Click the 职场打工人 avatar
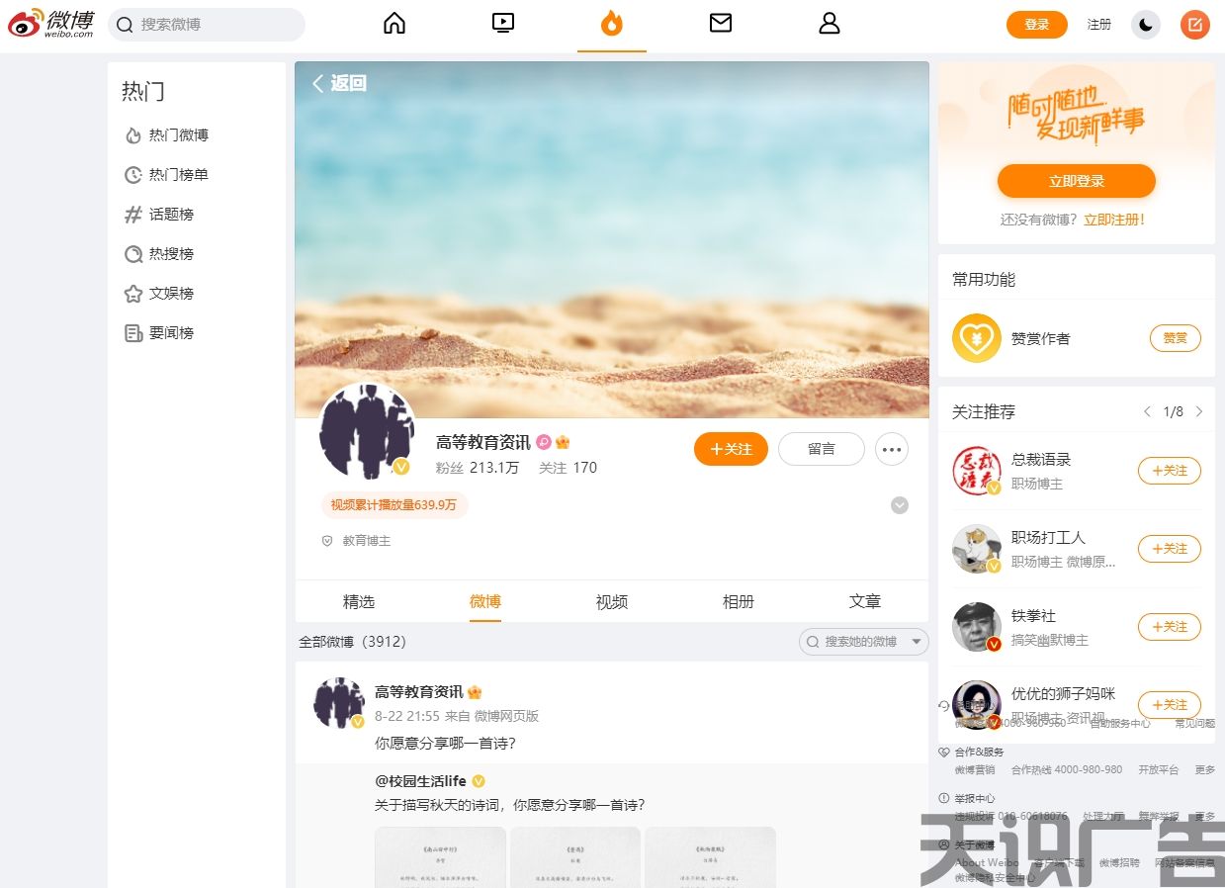 click(x=977, y=549)
